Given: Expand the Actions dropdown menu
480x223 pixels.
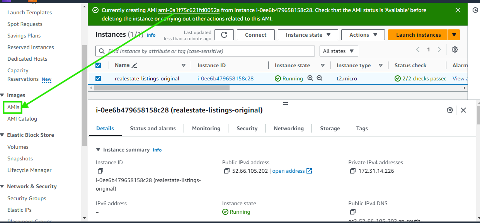Looking at the screenshot, I should [363, 35].
